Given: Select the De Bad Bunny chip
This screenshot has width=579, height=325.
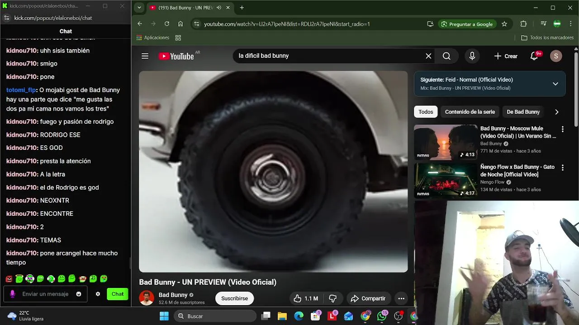Looking at the screenshot, I should point(523,112).
